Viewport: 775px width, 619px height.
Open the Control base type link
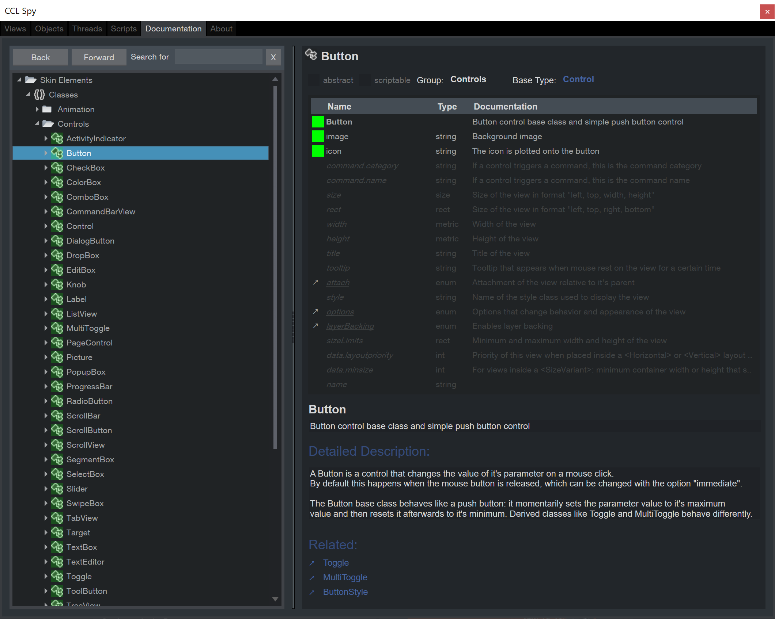point(578,79)
